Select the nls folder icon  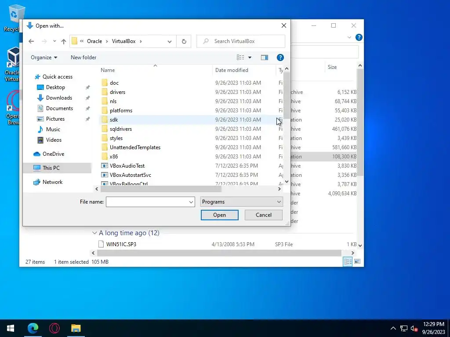point(105,101)
